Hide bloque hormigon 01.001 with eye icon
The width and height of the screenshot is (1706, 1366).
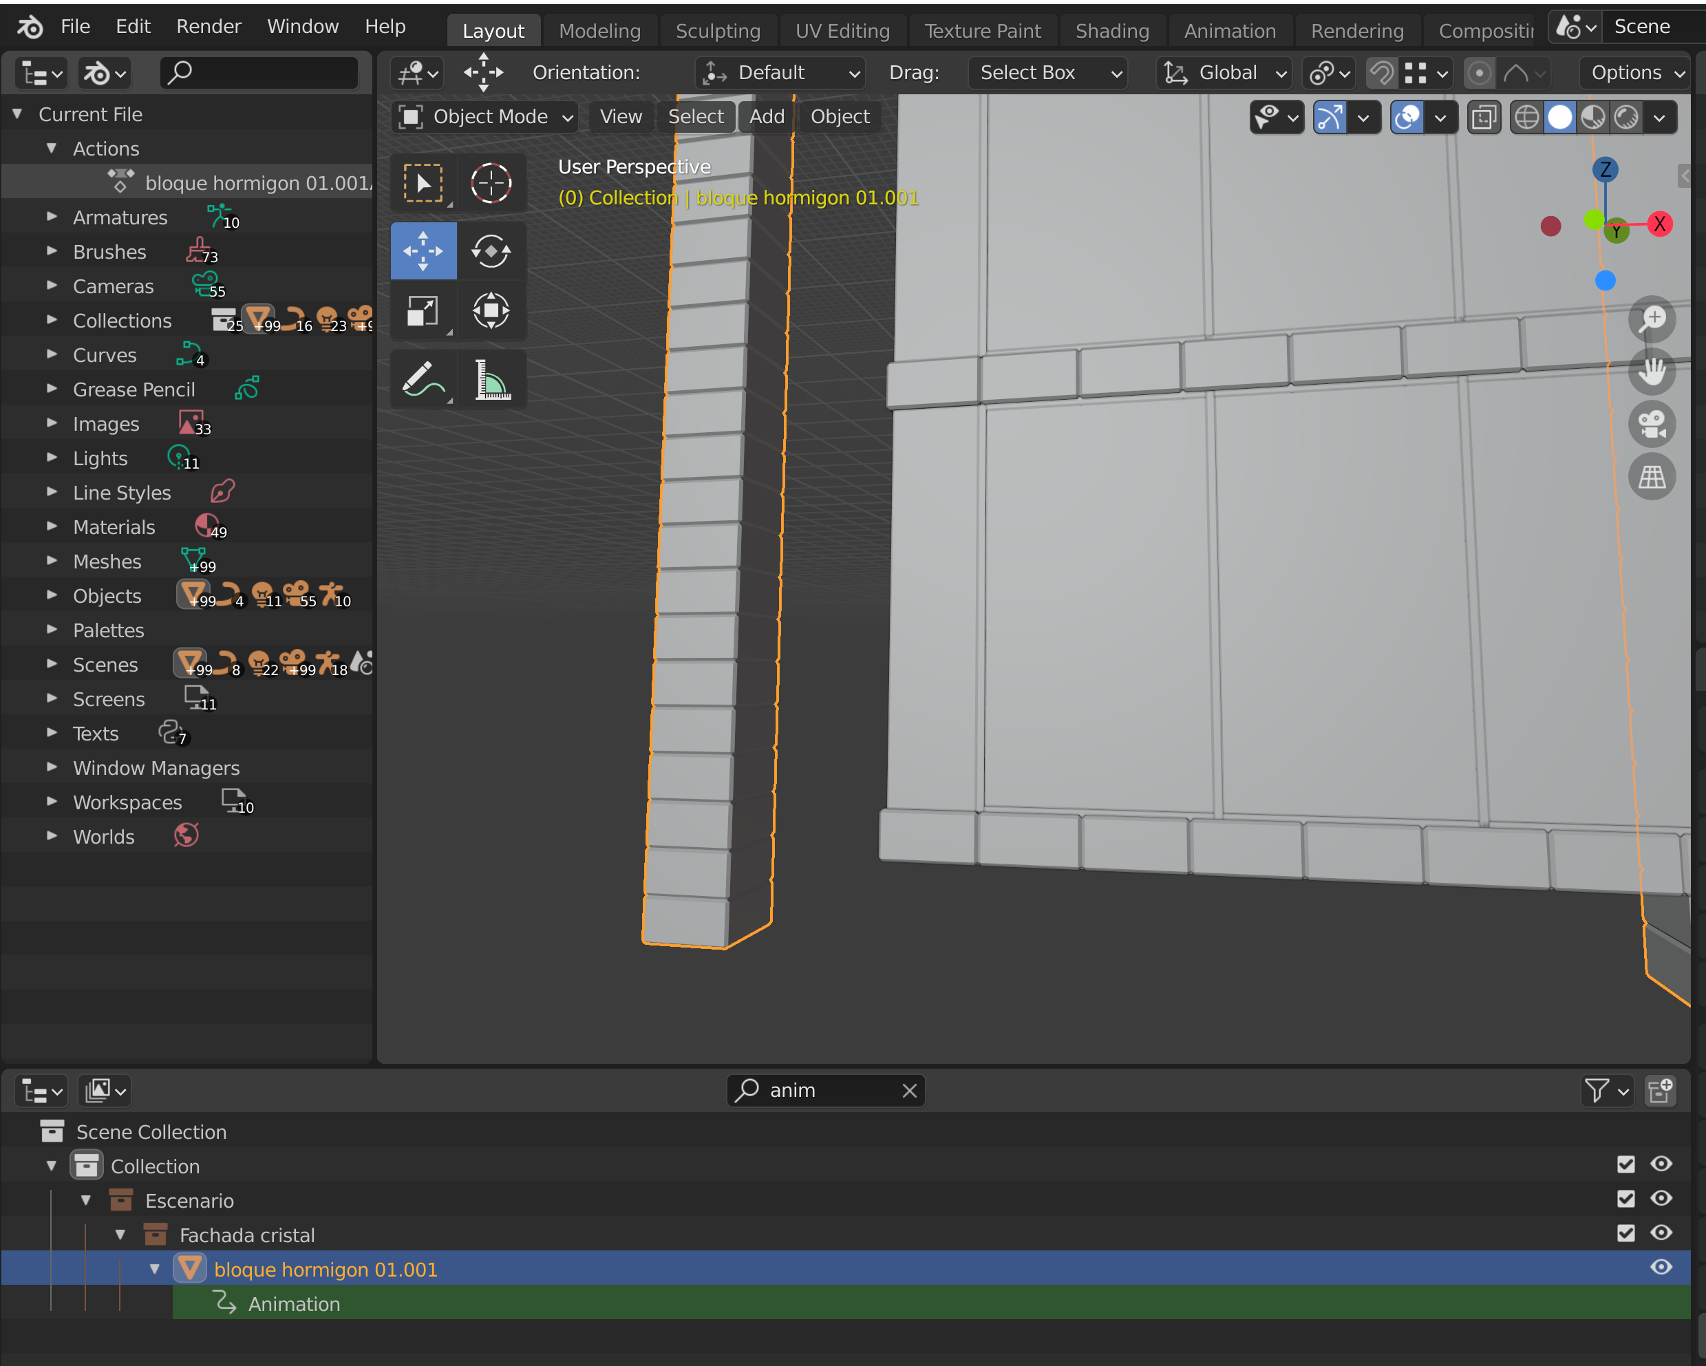tap(1661, 1268)
